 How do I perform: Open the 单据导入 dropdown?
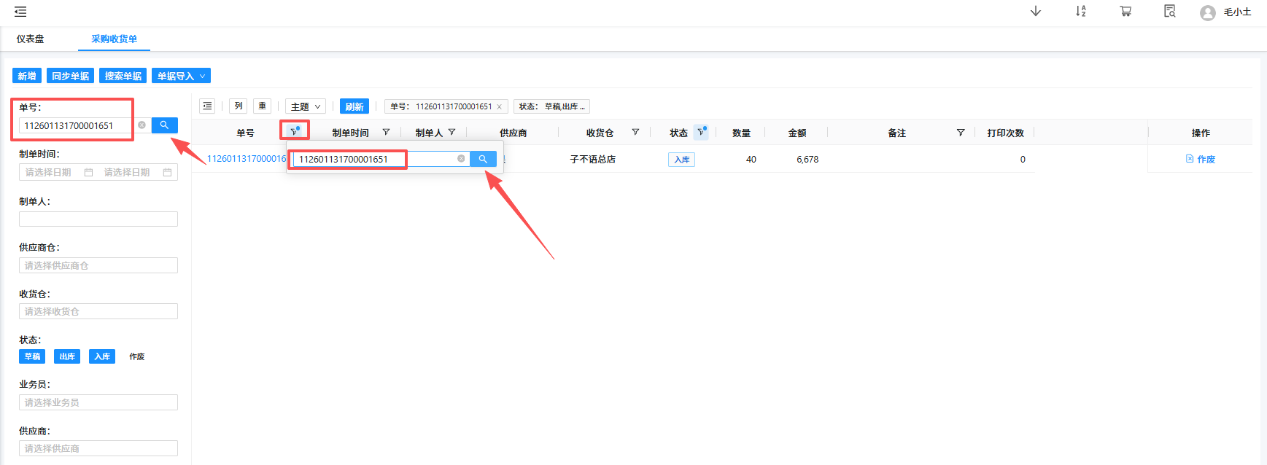click(x=181, y=76)
